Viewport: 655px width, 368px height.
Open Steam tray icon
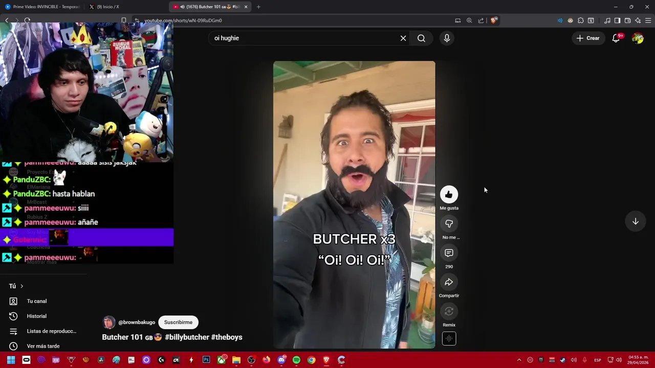click(562, 360)
